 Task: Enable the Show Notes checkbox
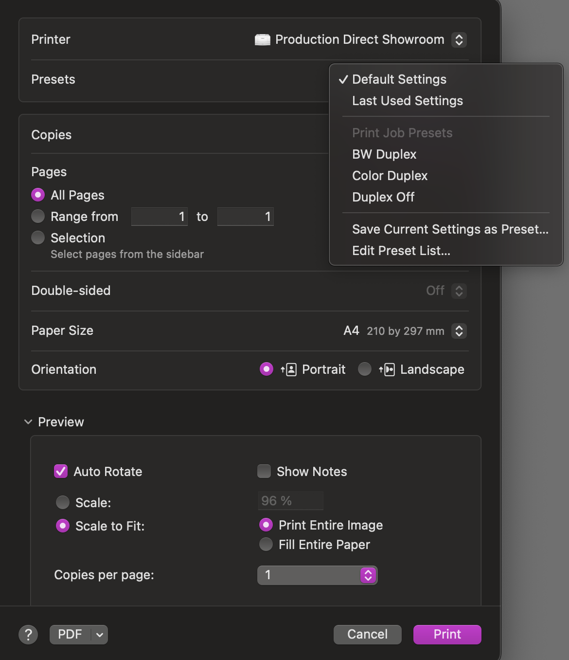[x=264, y=471]
